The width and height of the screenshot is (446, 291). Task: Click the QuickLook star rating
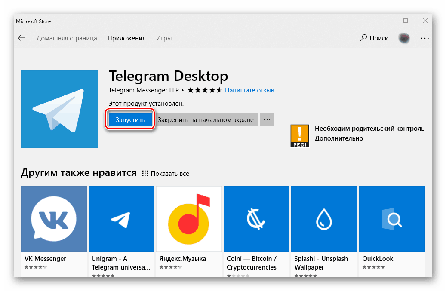coord(373,267)
